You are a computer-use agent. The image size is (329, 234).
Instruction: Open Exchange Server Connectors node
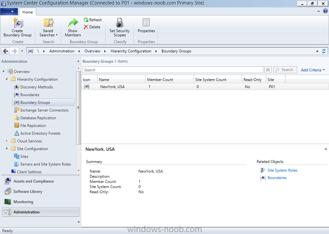tap(44, 110)
